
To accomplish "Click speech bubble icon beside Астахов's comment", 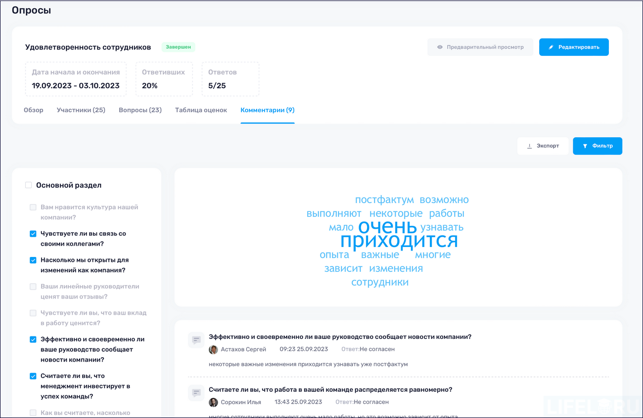I will pos(196,340).
